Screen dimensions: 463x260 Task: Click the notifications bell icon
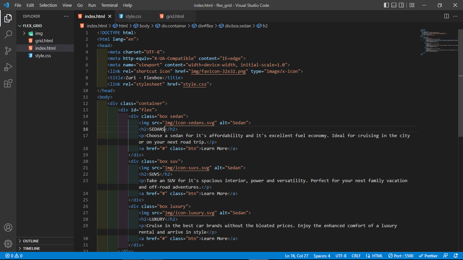[x=456, y=256]
